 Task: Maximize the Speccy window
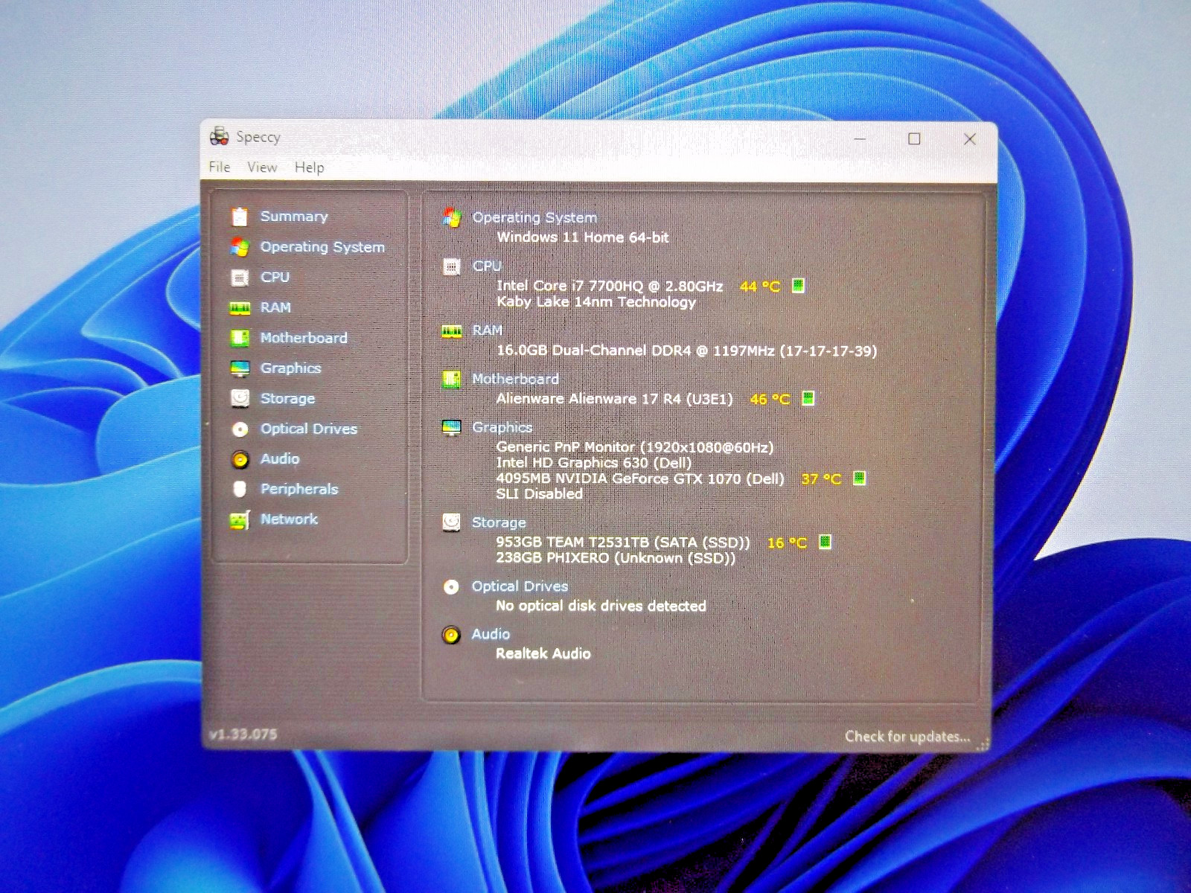coord(914,139)
